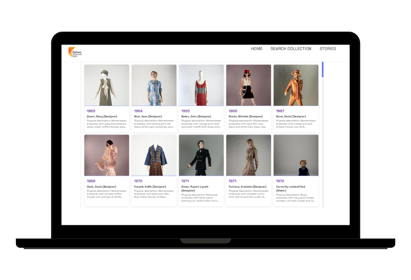Viewport: 411px width, 280px height.
Task: Select the 1964 Jean Muir dress image
Action: tap(154, 85)
